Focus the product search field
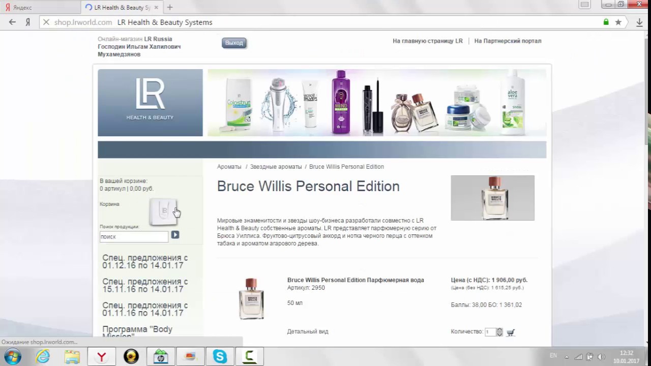Screen dimensions: 651x366 (134, 236)
